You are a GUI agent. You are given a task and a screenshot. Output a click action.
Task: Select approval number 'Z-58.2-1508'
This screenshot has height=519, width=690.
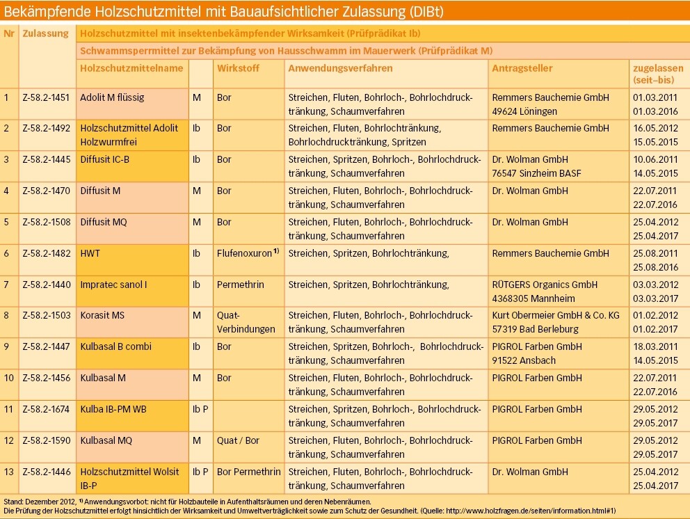coord(46,223)
